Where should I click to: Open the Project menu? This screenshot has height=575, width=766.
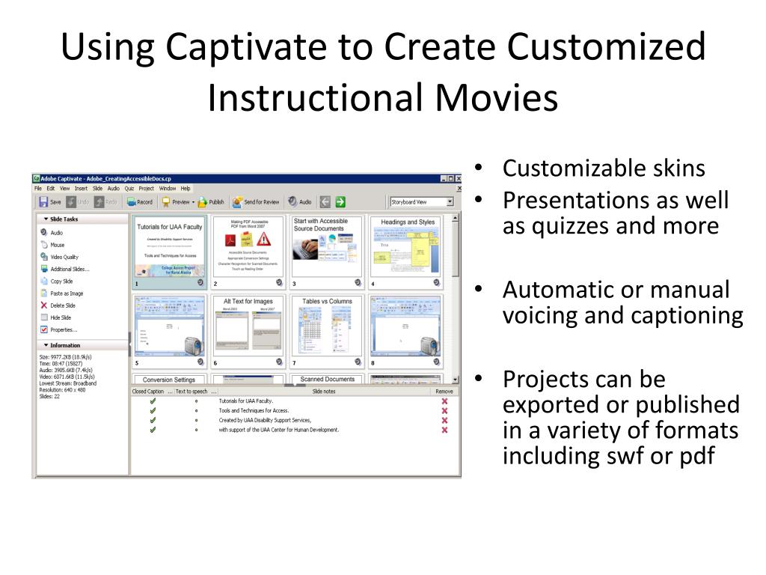(146, 188)
